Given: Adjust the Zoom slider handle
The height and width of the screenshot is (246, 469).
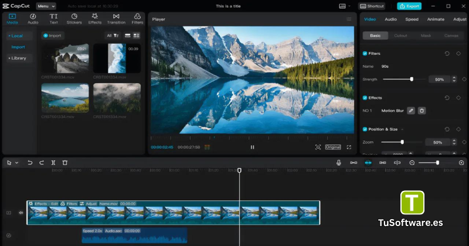Looking at the screenshot, I should pyautogui.click(x=402, y=142).
